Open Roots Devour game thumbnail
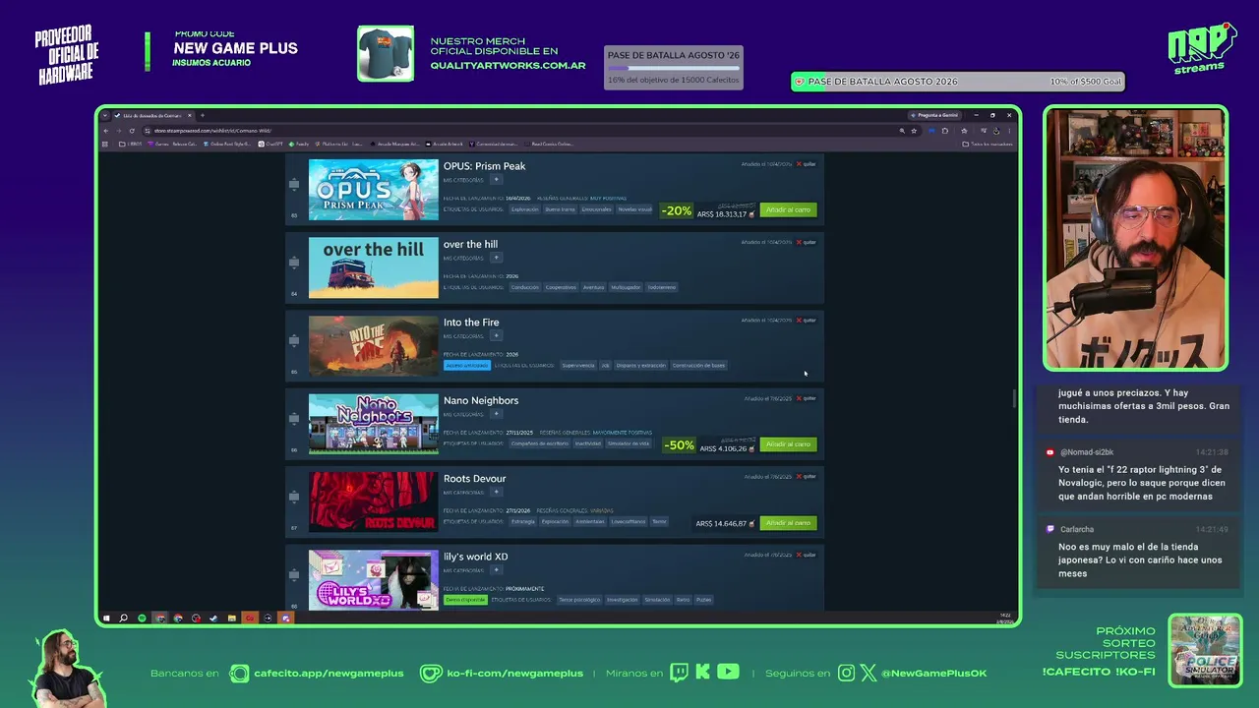Screen dimensions: 1259x708 374,502
